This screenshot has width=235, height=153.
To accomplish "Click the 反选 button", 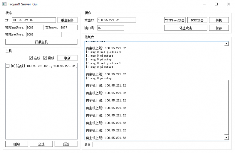I will pyautogui.click(x=66, y=144).
